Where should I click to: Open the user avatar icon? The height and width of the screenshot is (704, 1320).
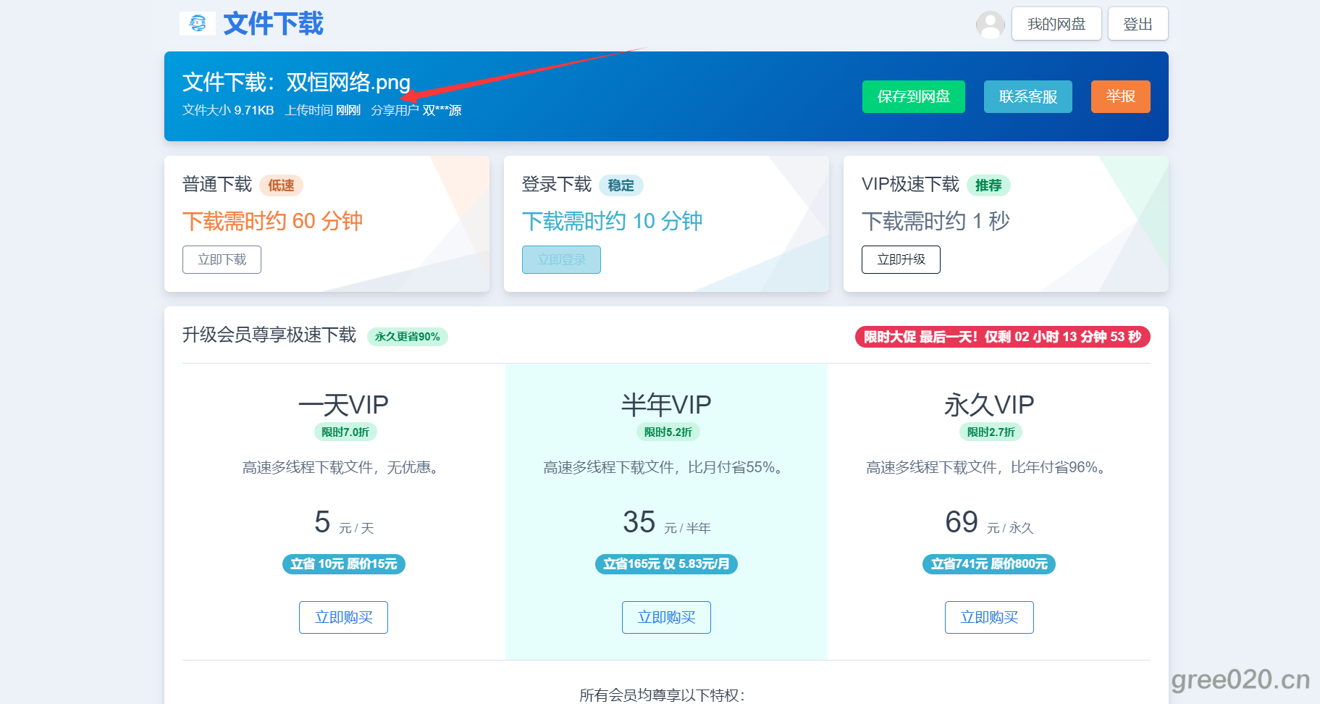click(990, 25)
